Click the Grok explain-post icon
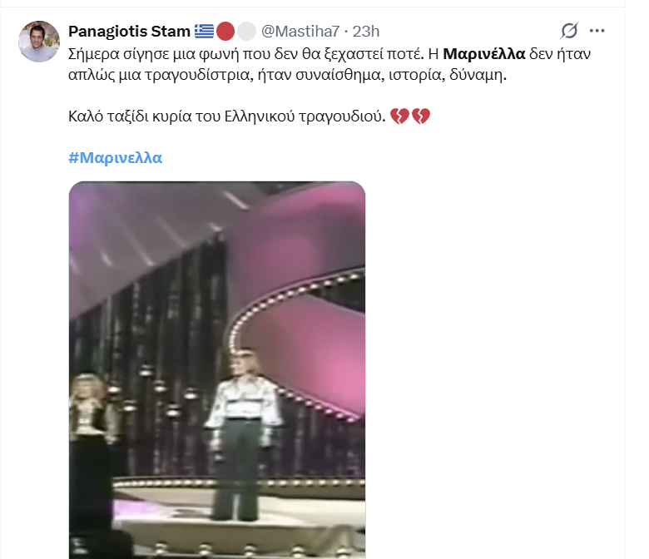 click(x=569, y=31)
